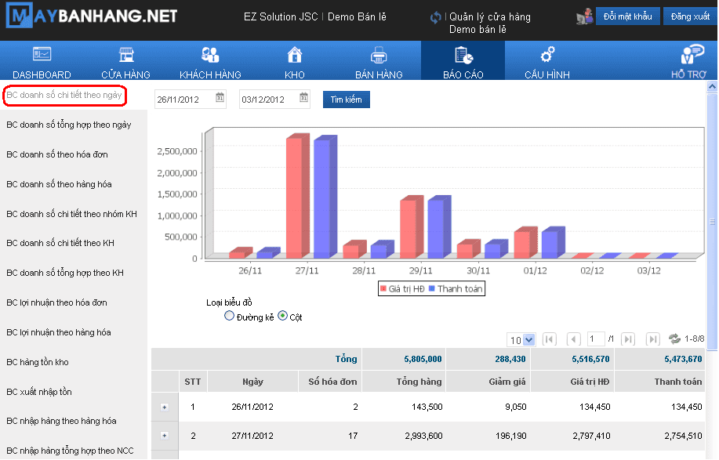The height and width of the screenshot is (460, 719).
Task: Open calendar picker for end date
Action: (304, 98)
